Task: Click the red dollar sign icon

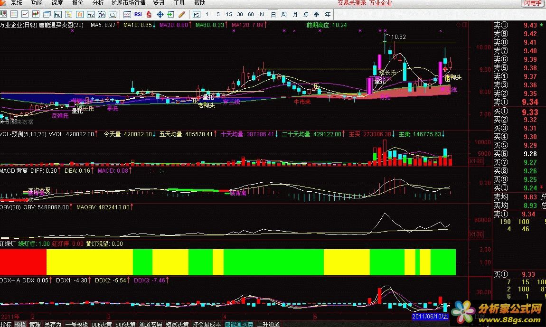Action: 149,14
